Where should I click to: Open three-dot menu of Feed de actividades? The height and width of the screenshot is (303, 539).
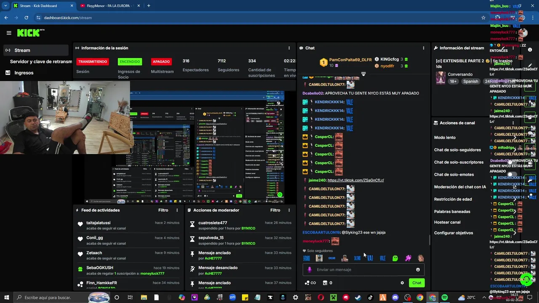tap(177, 210)
